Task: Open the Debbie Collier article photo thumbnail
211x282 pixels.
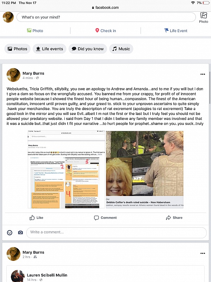Action: (x=145, y=163)
